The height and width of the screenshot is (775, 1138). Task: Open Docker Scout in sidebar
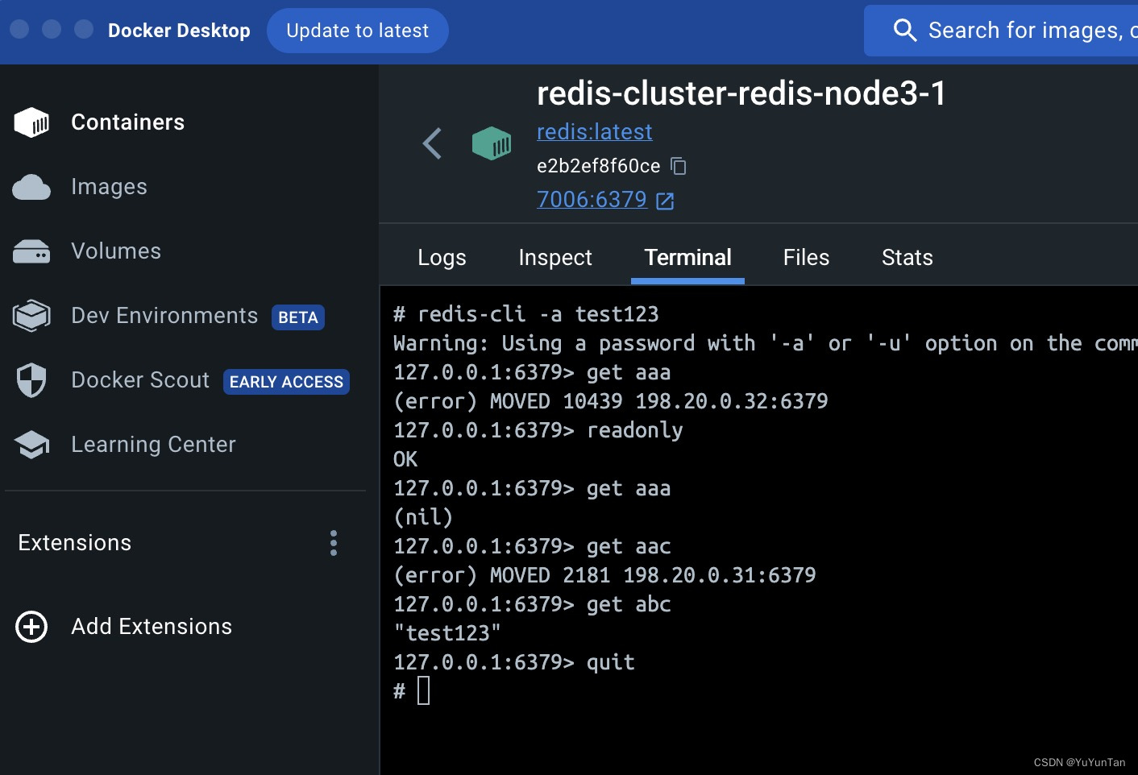coord(140,380)
